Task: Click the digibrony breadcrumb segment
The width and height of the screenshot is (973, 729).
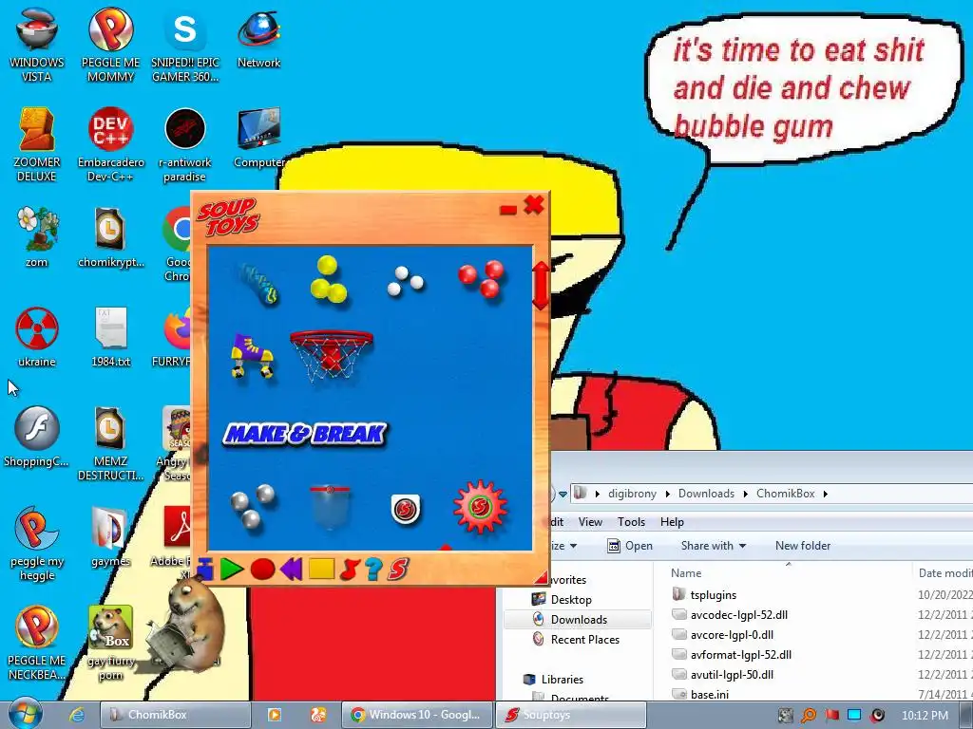Action: (632, 494)
